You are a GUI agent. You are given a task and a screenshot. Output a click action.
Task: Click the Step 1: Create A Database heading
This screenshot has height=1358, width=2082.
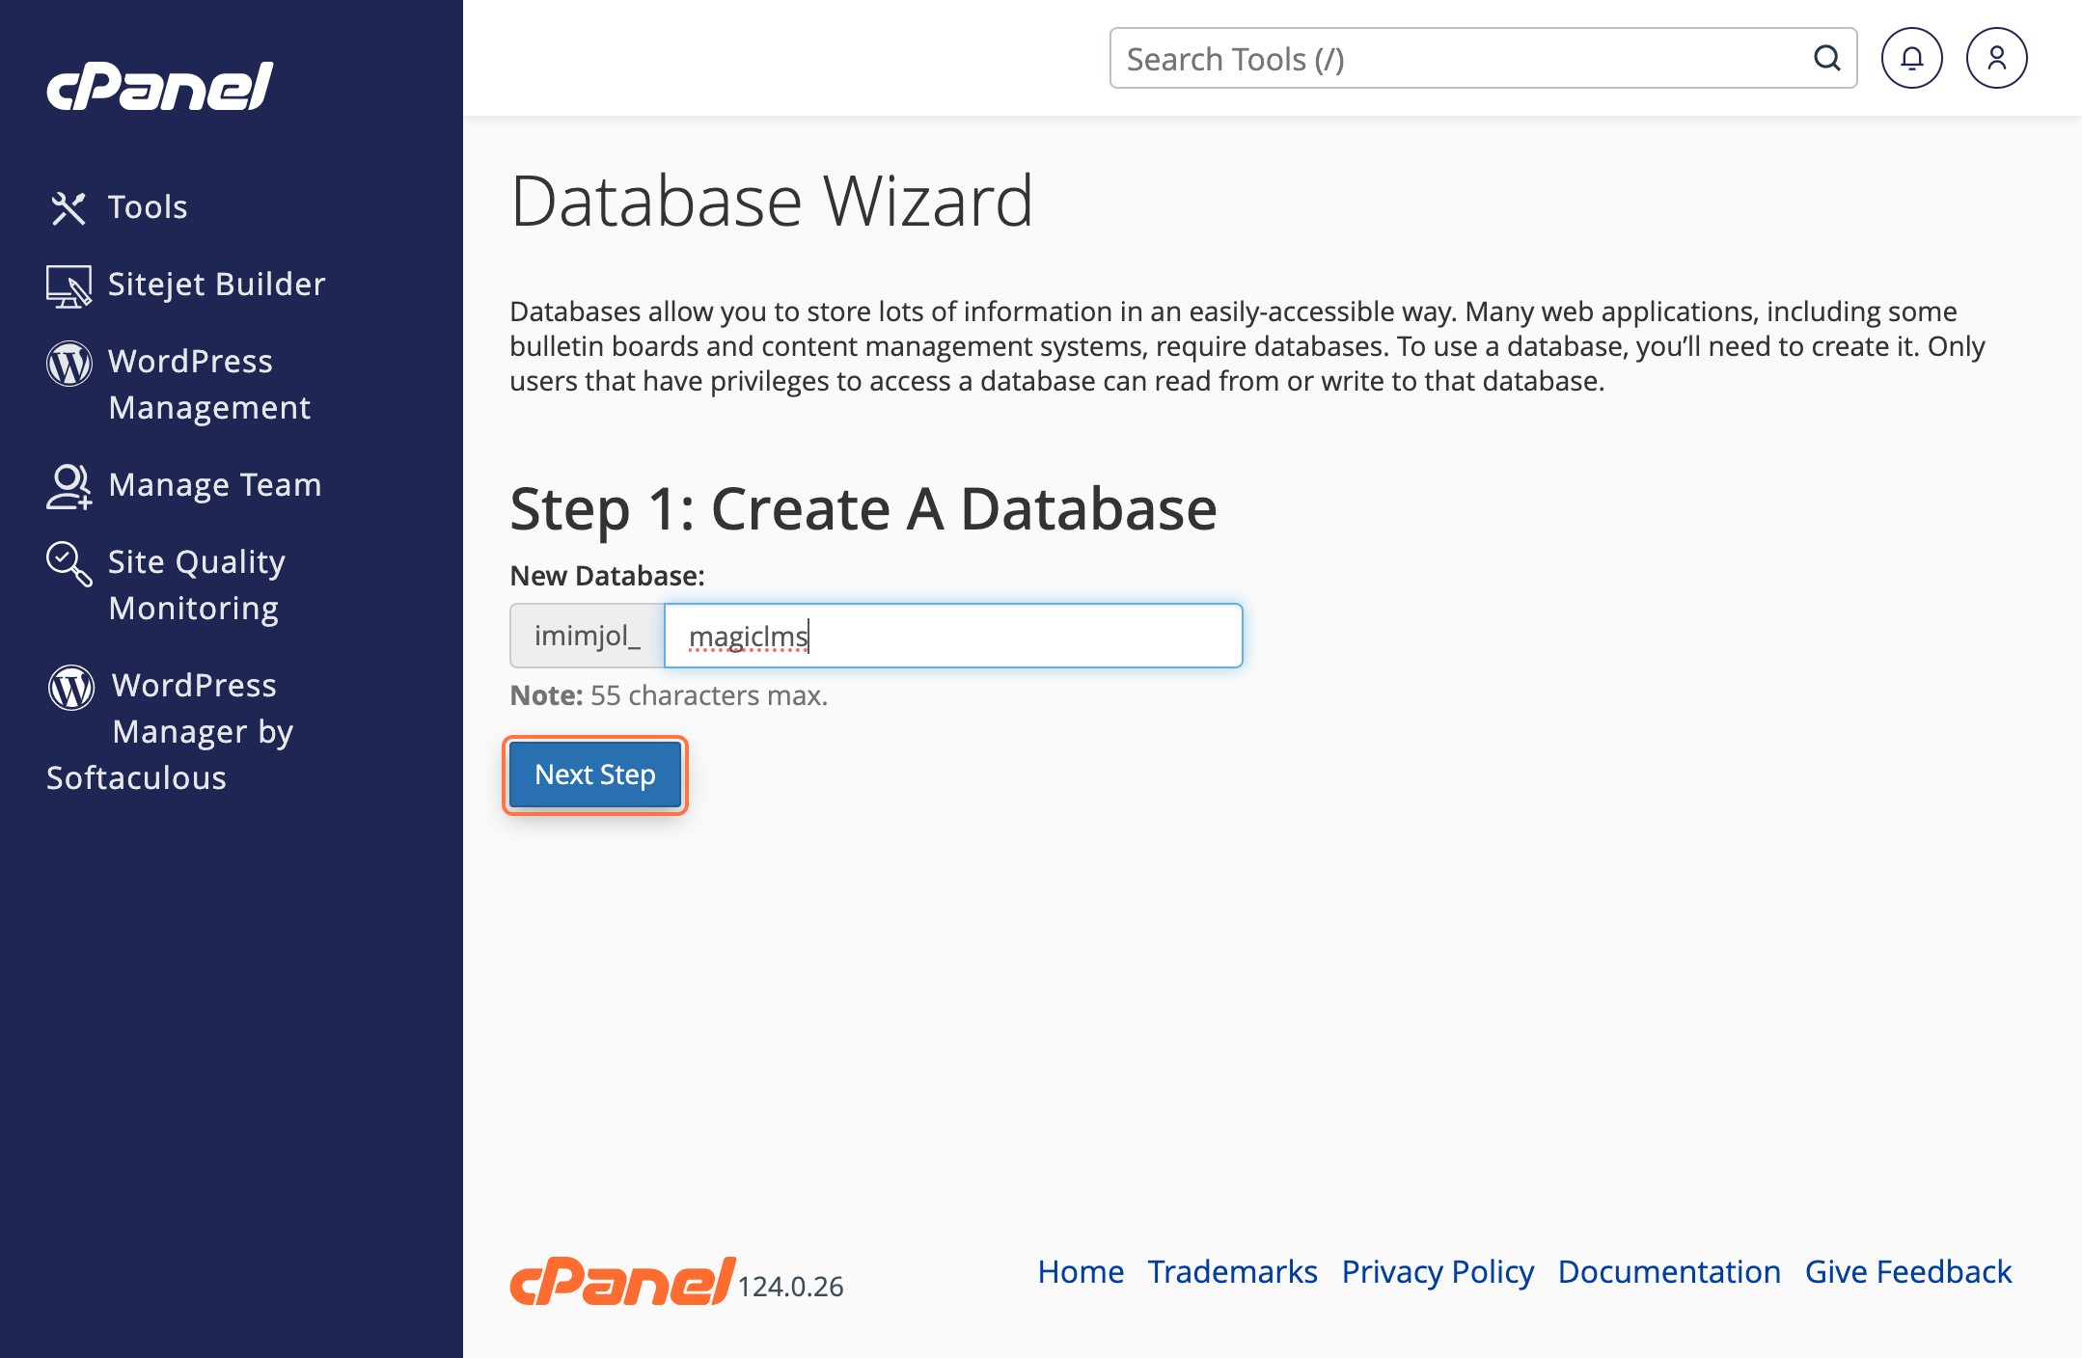point(863,508)
